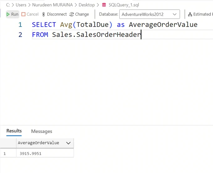Disconnect from the server
The image size is (213, 173).
[54, 14]
